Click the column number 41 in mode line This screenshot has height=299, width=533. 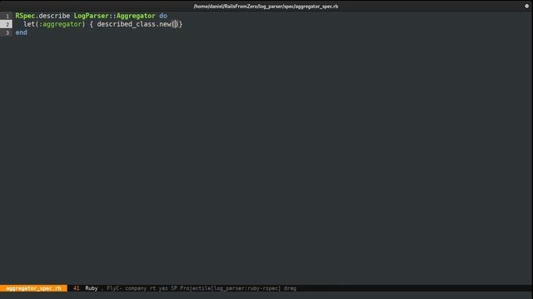pyautogui.click(x=76, y=288)
